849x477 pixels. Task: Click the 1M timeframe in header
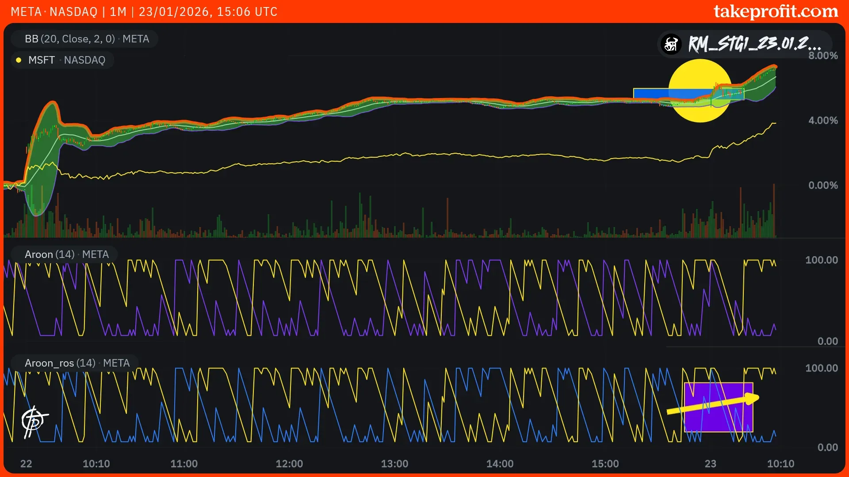(x=118, y=11)
